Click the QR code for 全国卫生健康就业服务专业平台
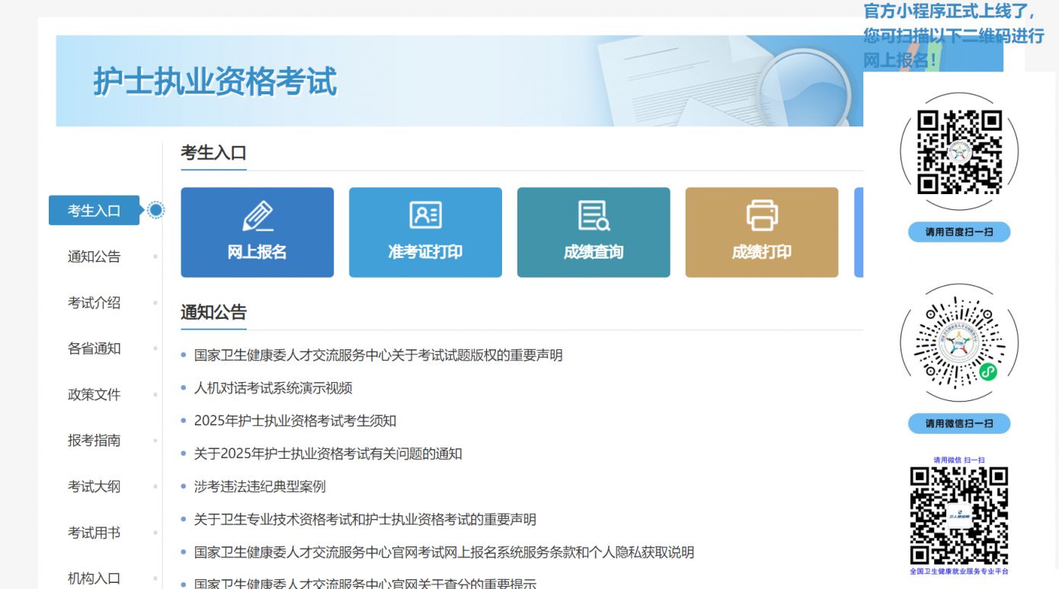 958,515
